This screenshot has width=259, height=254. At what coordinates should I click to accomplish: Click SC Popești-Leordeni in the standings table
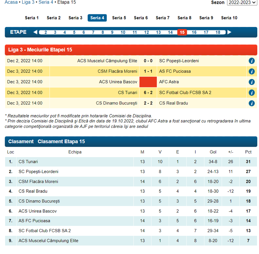39,172
